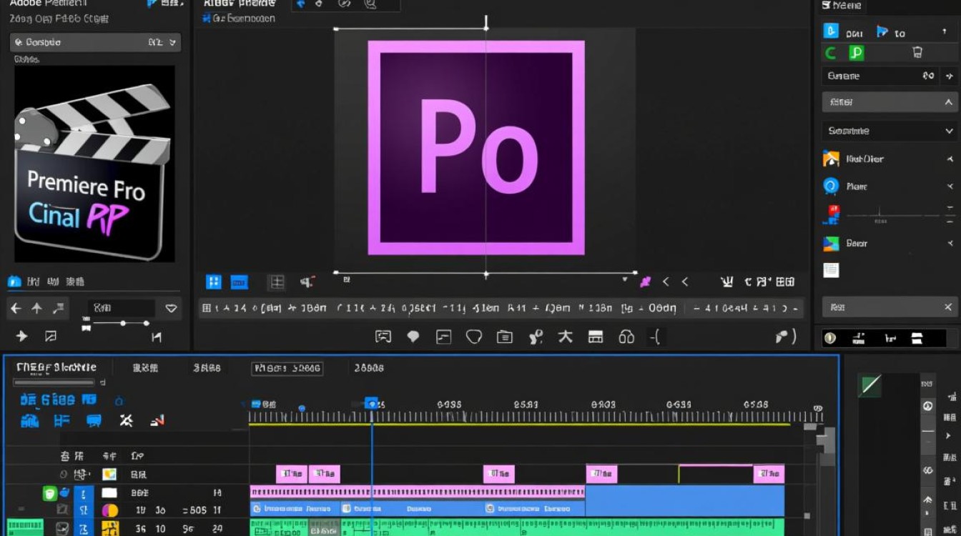Viewport: 961px width, 536px height.
Task: Click the pink icon beside the preview chevrons
Action: pyautogui.click(x=645, y=282)
